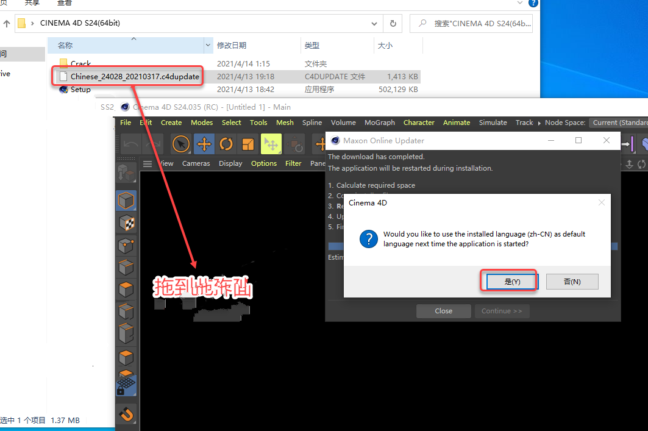Select Model mode cube icon

click(126, 201)
